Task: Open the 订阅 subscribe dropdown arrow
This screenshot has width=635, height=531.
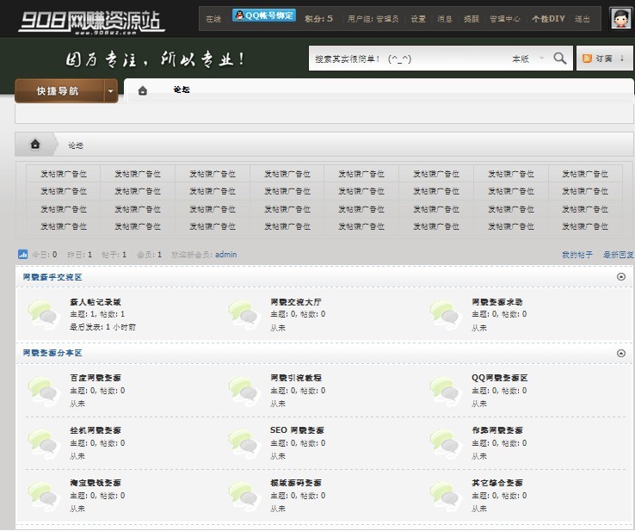Action: coord(622,59)
